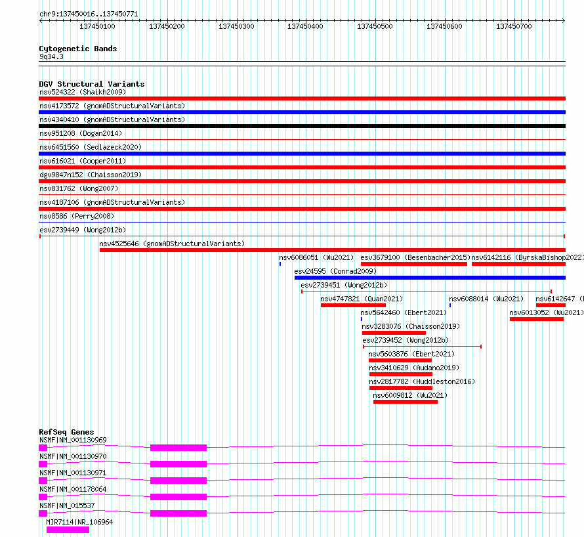Image resolution: width=584 pixels, height=537 pixels.
Task: Click the nsv831762 (Wong2007) label
Action: 79,188
